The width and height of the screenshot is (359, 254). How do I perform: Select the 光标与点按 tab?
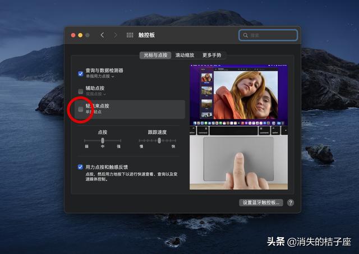(155, 55)
